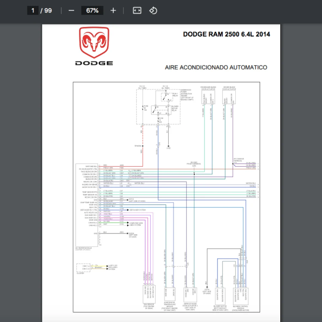Screen dimensions: 322x322
Task: Click the Passenger Blend Door Actuator box
Action: 208,97
